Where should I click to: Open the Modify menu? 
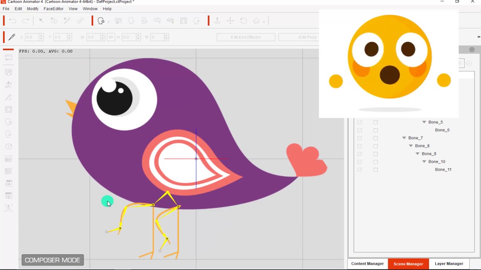[33, 9]
